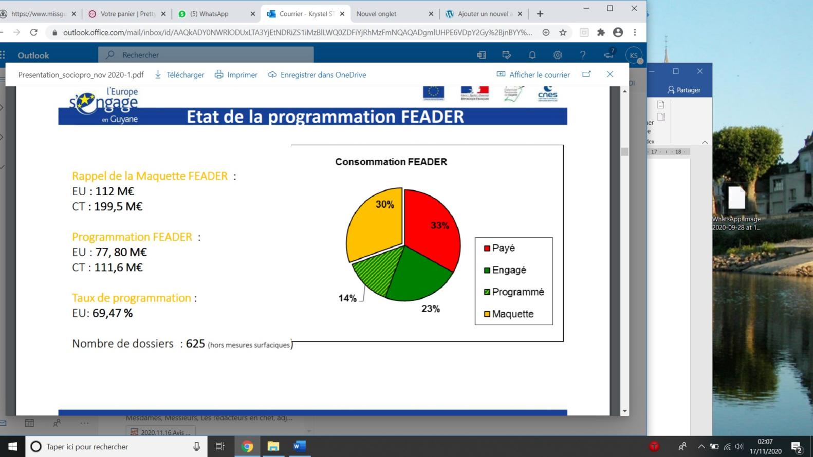Open Chrome extensions puzzle icon
Screen dimensions: 813x457
pyautogui.click(x=601, y=32)
